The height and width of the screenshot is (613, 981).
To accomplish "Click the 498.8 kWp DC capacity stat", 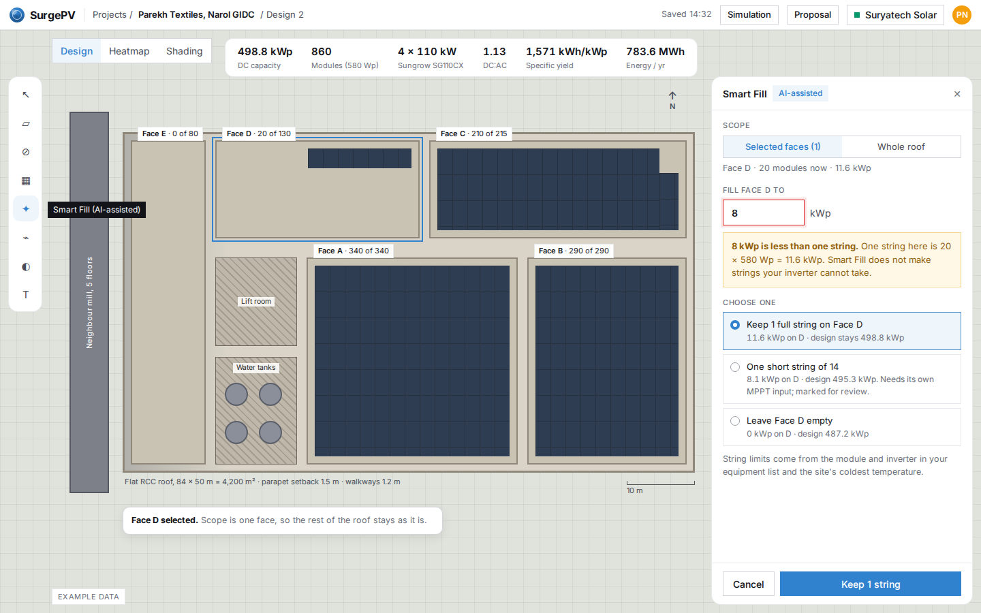I will pyautogui.click(x=265, y=58).
